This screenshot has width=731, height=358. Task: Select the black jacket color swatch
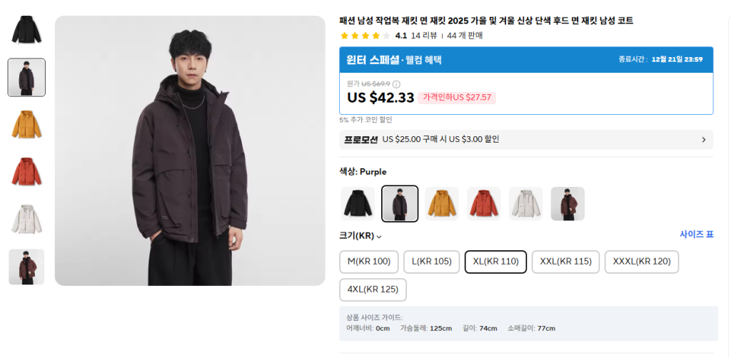(x=358, y=204)
